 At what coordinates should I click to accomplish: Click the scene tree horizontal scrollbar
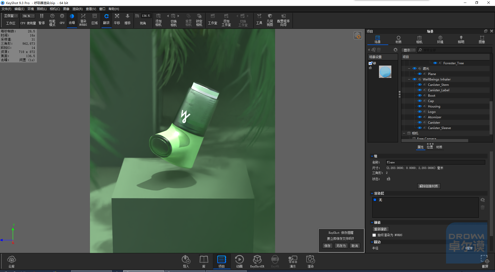(x=435, y=141)
